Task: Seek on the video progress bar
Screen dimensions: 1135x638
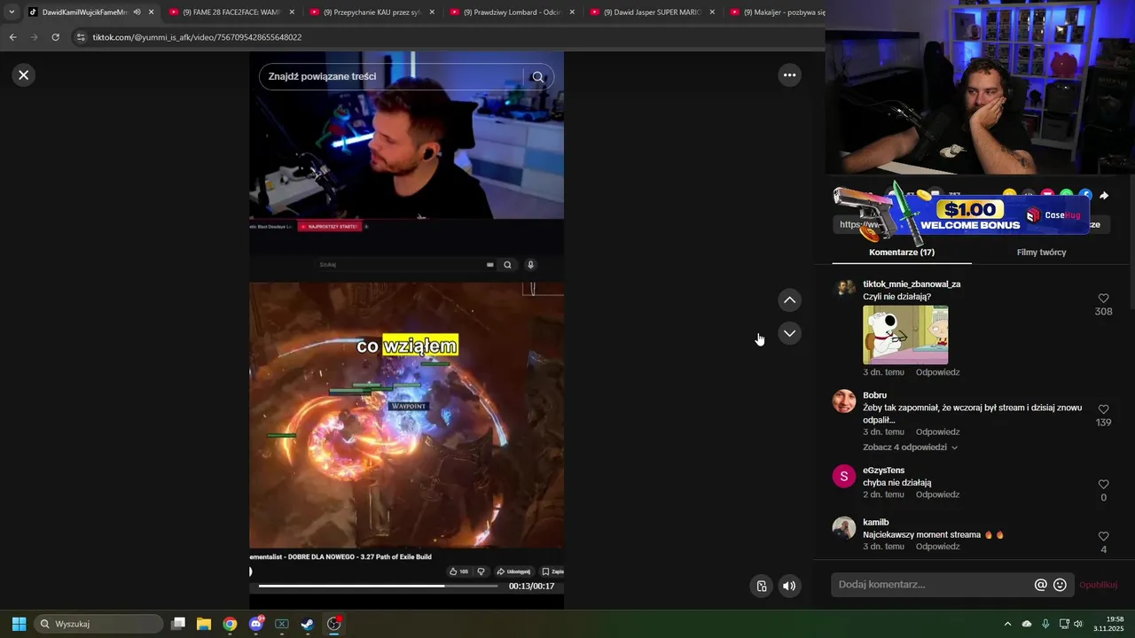Action: pos(378,586)
